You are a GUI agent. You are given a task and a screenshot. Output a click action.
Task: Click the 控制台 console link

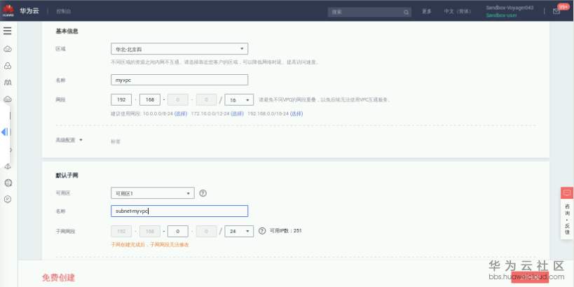63,11
